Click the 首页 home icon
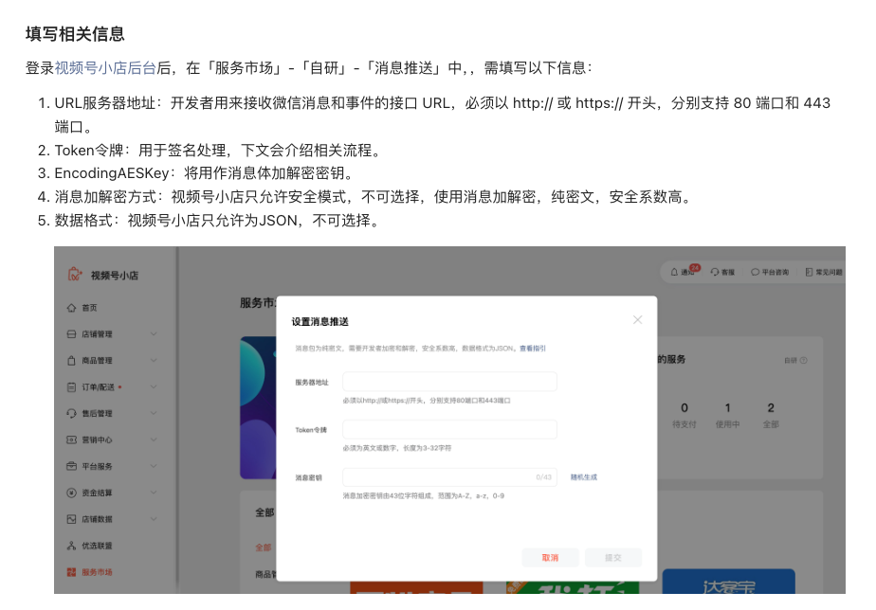 [x=71, y=308]
